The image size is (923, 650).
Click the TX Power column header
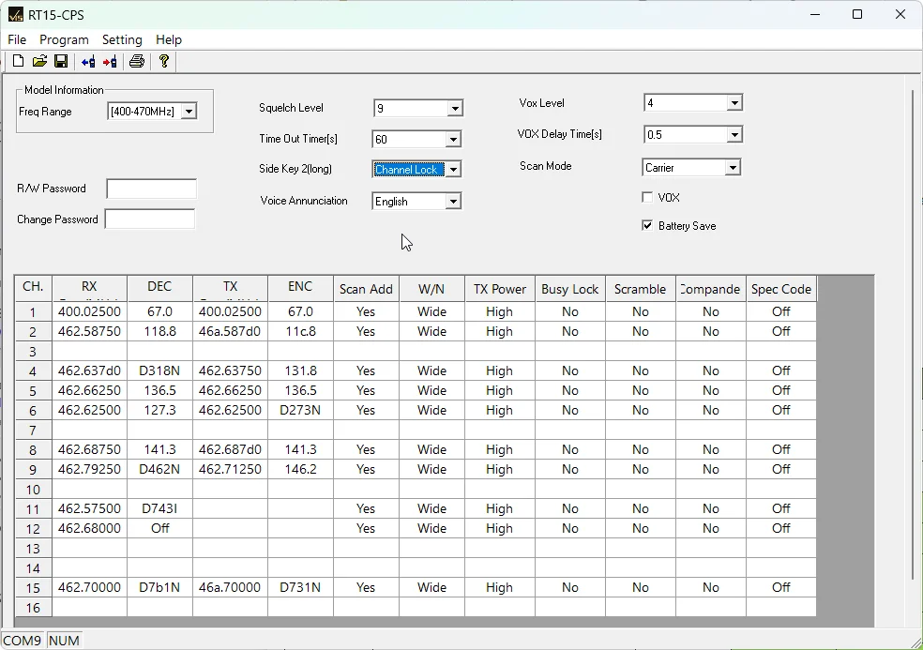tap(499, 289)
